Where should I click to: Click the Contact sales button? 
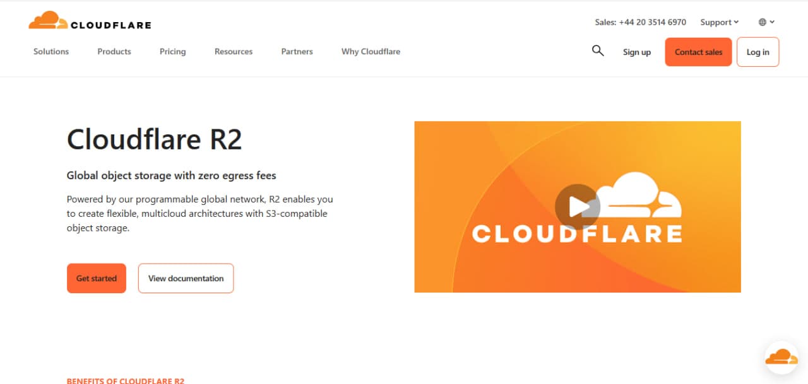coord(698,52)
